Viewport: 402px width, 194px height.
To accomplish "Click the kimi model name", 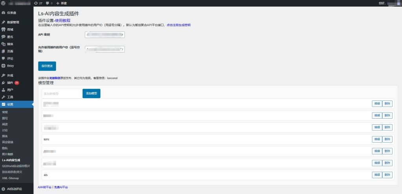I will pyautogui.click(x=46, y=140).
